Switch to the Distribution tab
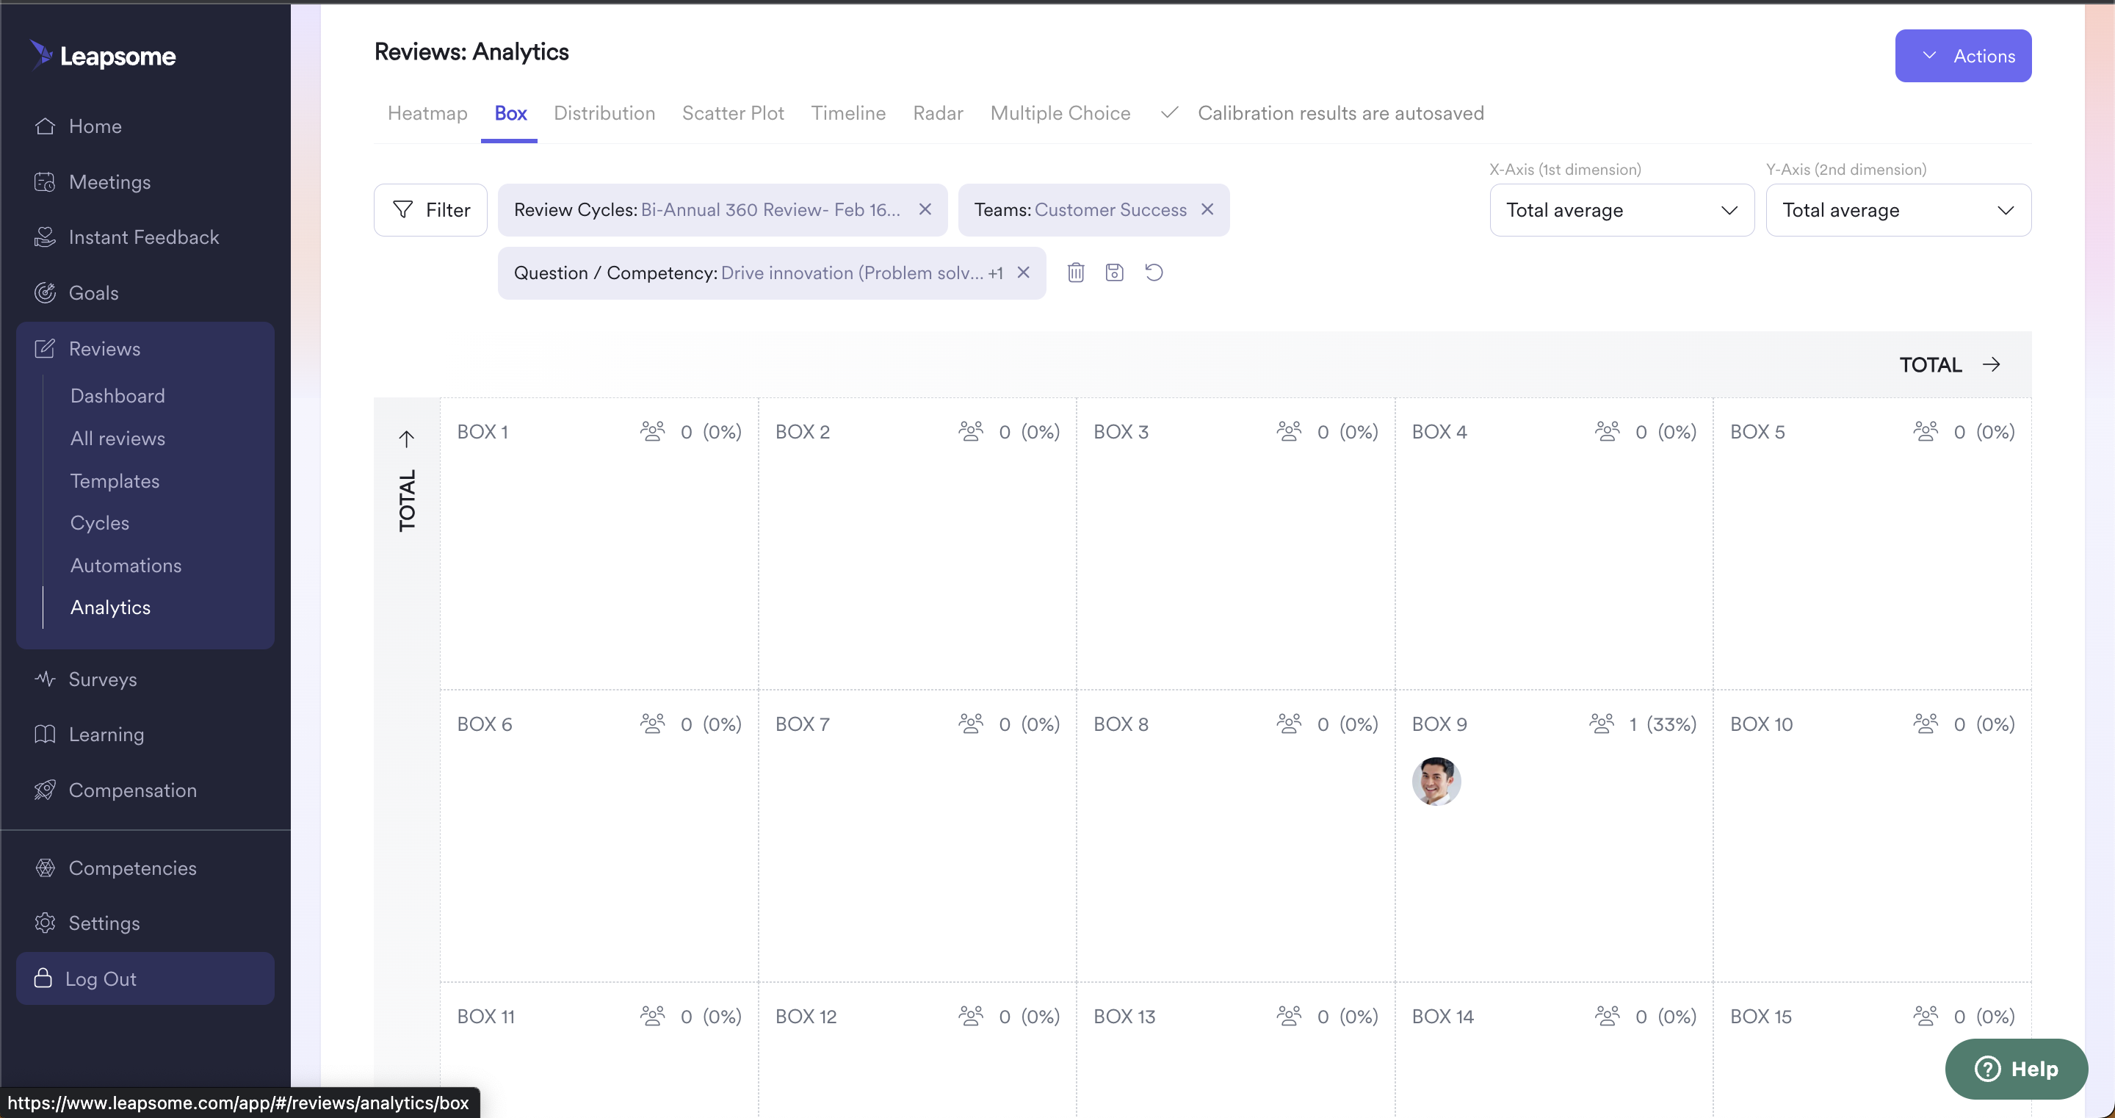 [x=604, y=112]
